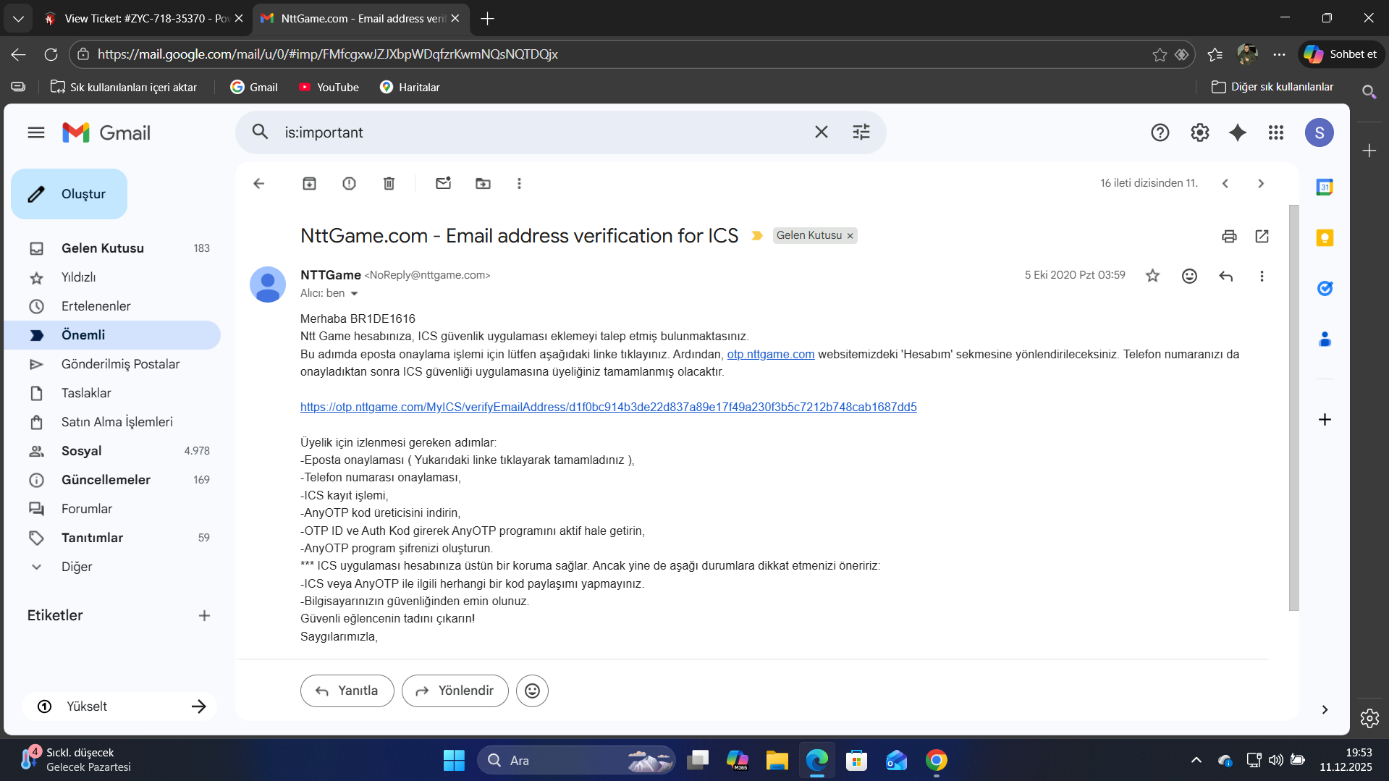1389x781 pixels.
Task: Open Google Chrome from taskbar
Action: 936,761
